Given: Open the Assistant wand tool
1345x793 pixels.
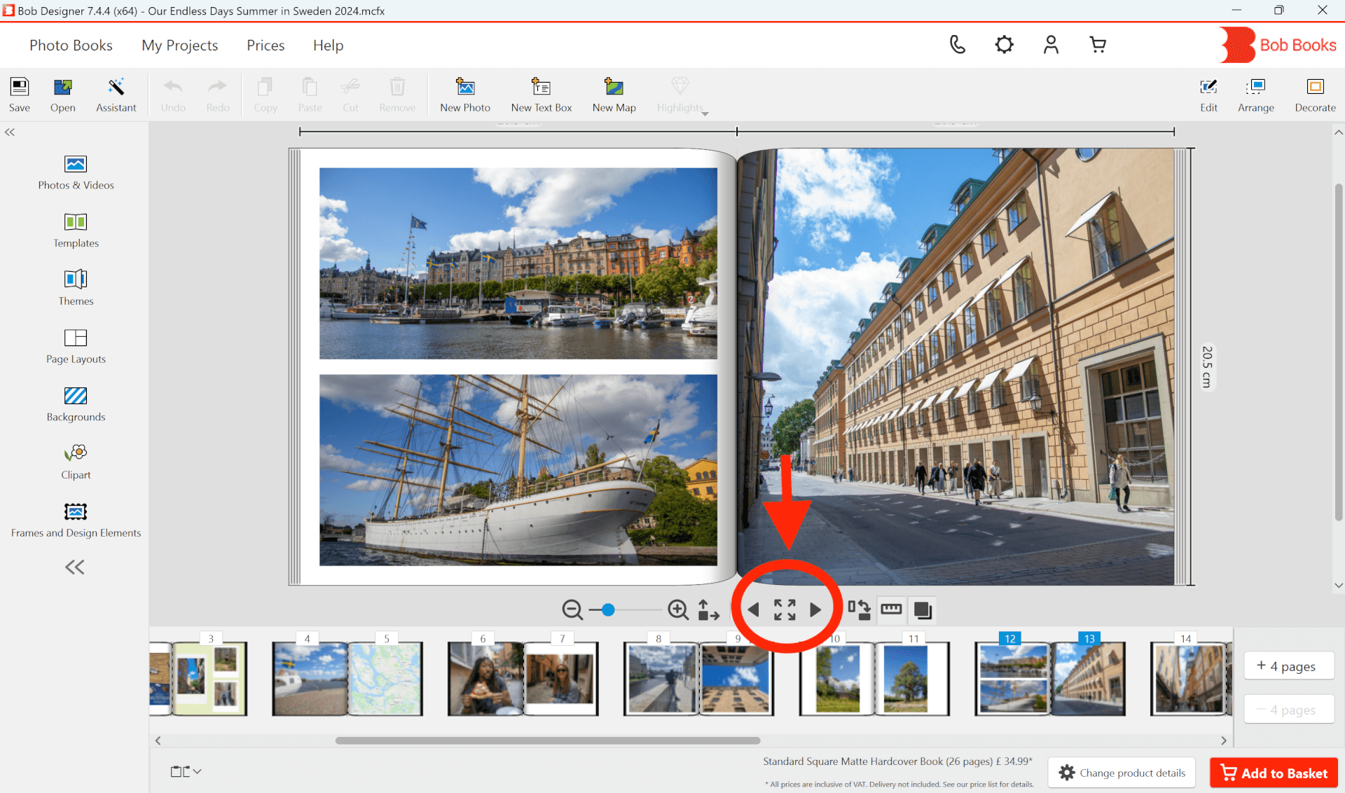Looking at the screenshot, I should point(116,94).
